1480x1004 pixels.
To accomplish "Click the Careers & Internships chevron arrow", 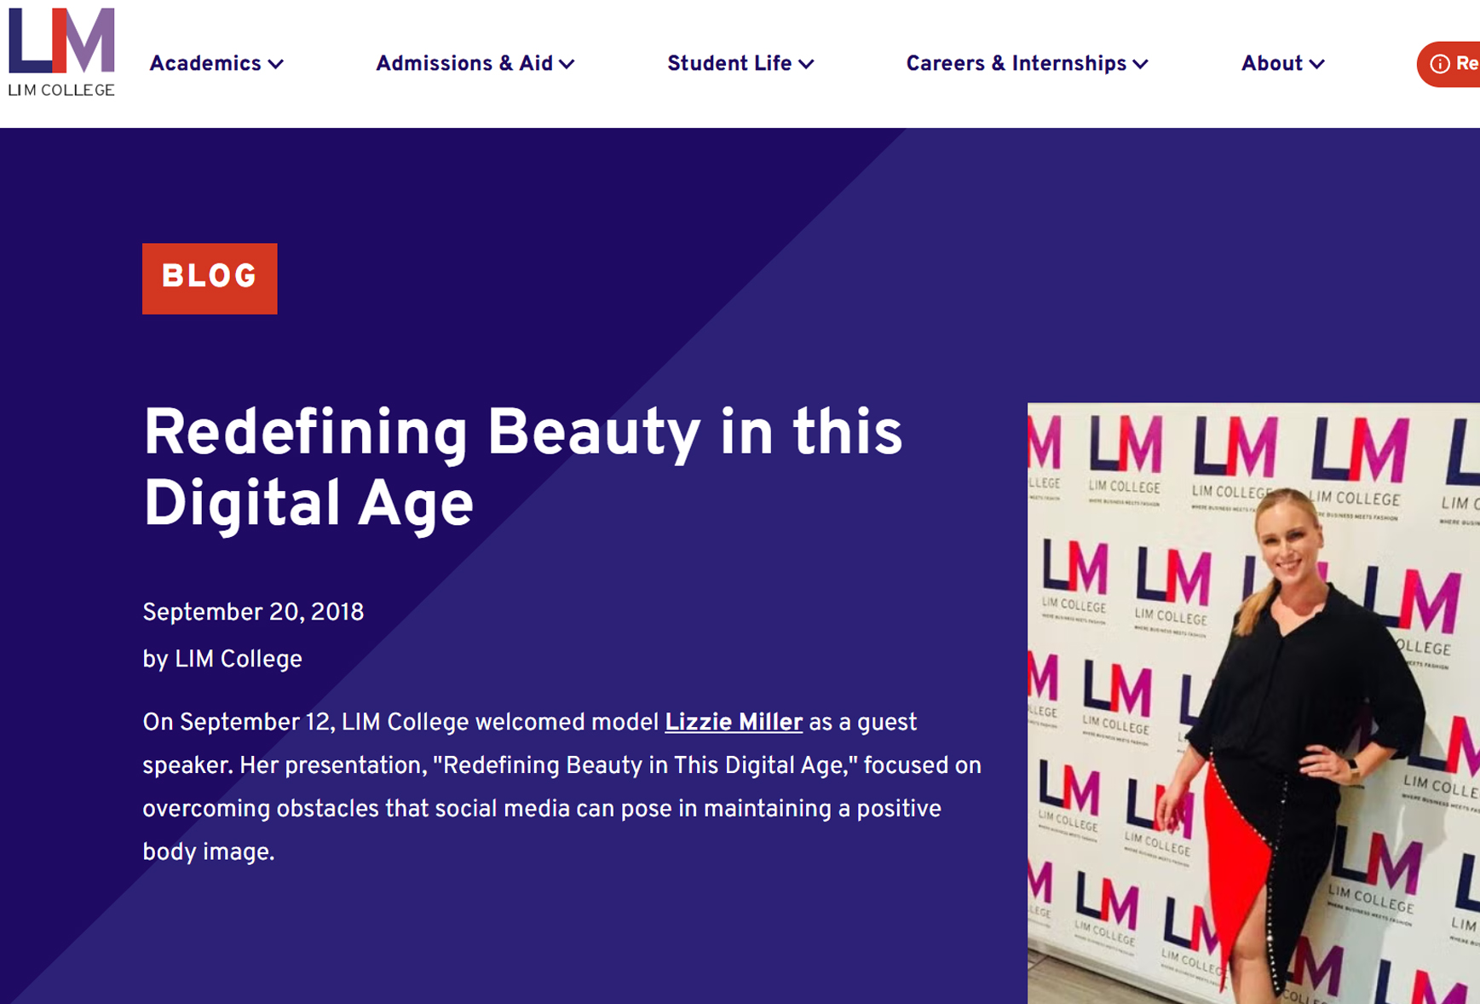I will coord(1140,65).
